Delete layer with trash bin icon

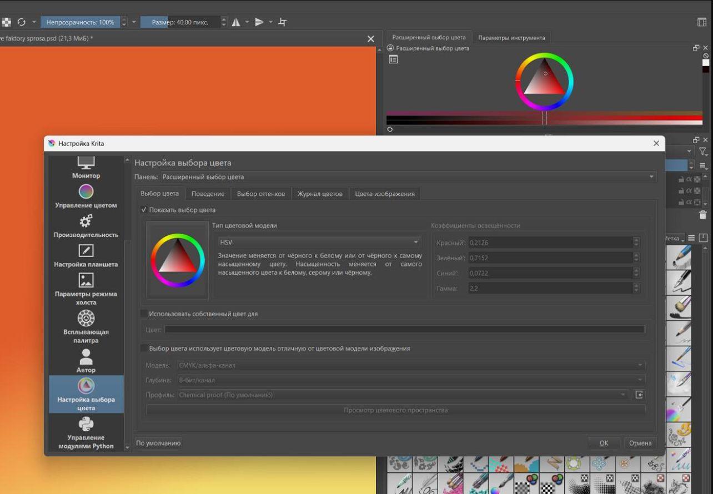703,215
